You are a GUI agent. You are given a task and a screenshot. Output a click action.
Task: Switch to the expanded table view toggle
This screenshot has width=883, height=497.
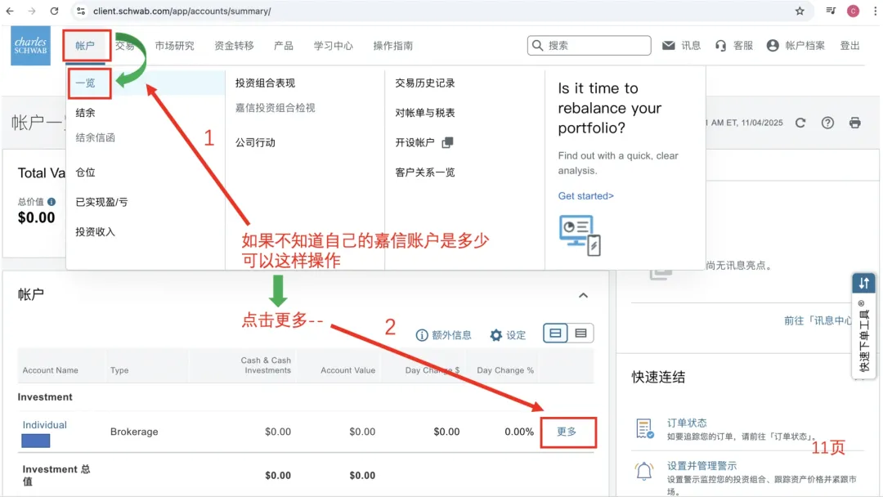coord(555,334)
